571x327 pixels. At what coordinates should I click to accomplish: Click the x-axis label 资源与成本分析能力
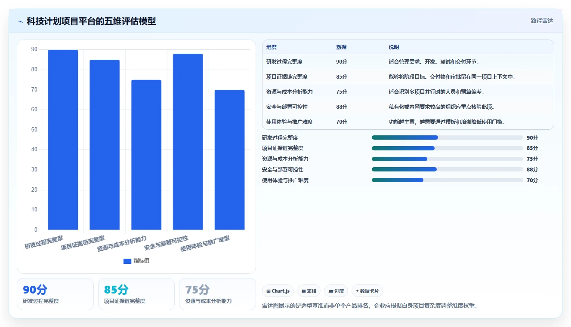pos(122,243)
